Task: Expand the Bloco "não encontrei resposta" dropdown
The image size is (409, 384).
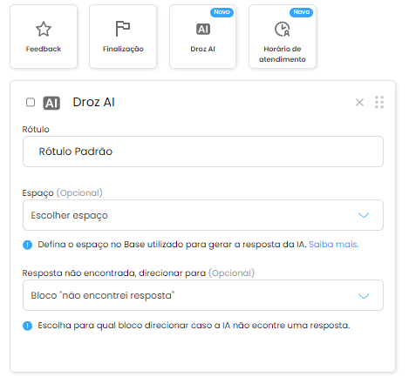Action: pos(203,295)
